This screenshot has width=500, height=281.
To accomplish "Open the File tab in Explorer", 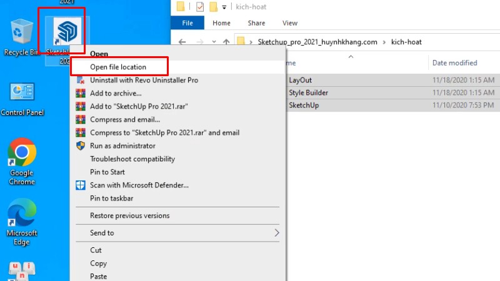I will (x=187, y=23).
